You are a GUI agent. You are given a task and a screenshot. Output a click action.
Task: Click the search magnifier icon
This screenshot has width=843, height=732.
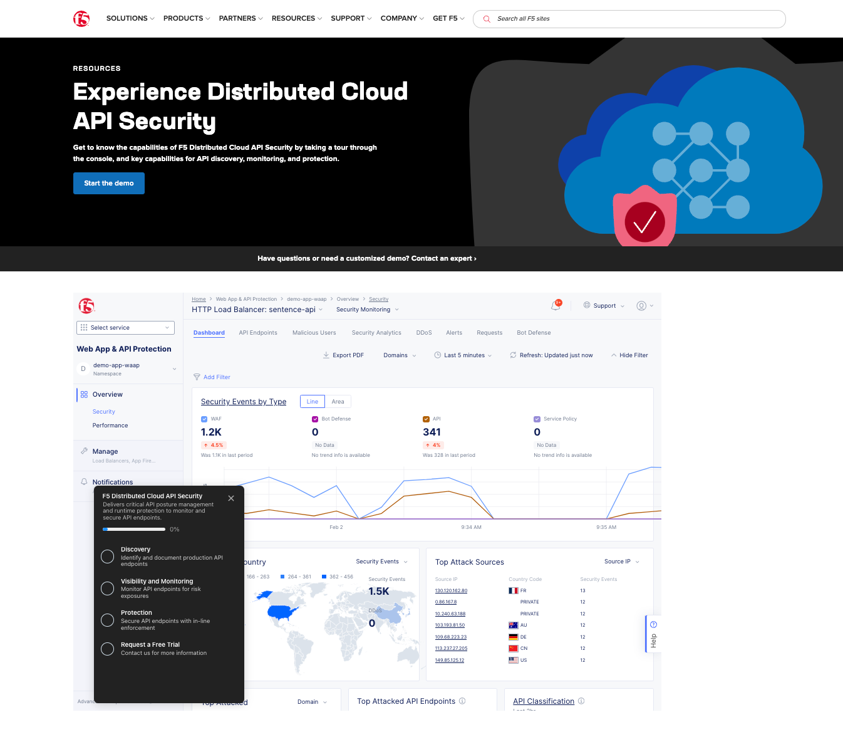click(x=487, y=19)
